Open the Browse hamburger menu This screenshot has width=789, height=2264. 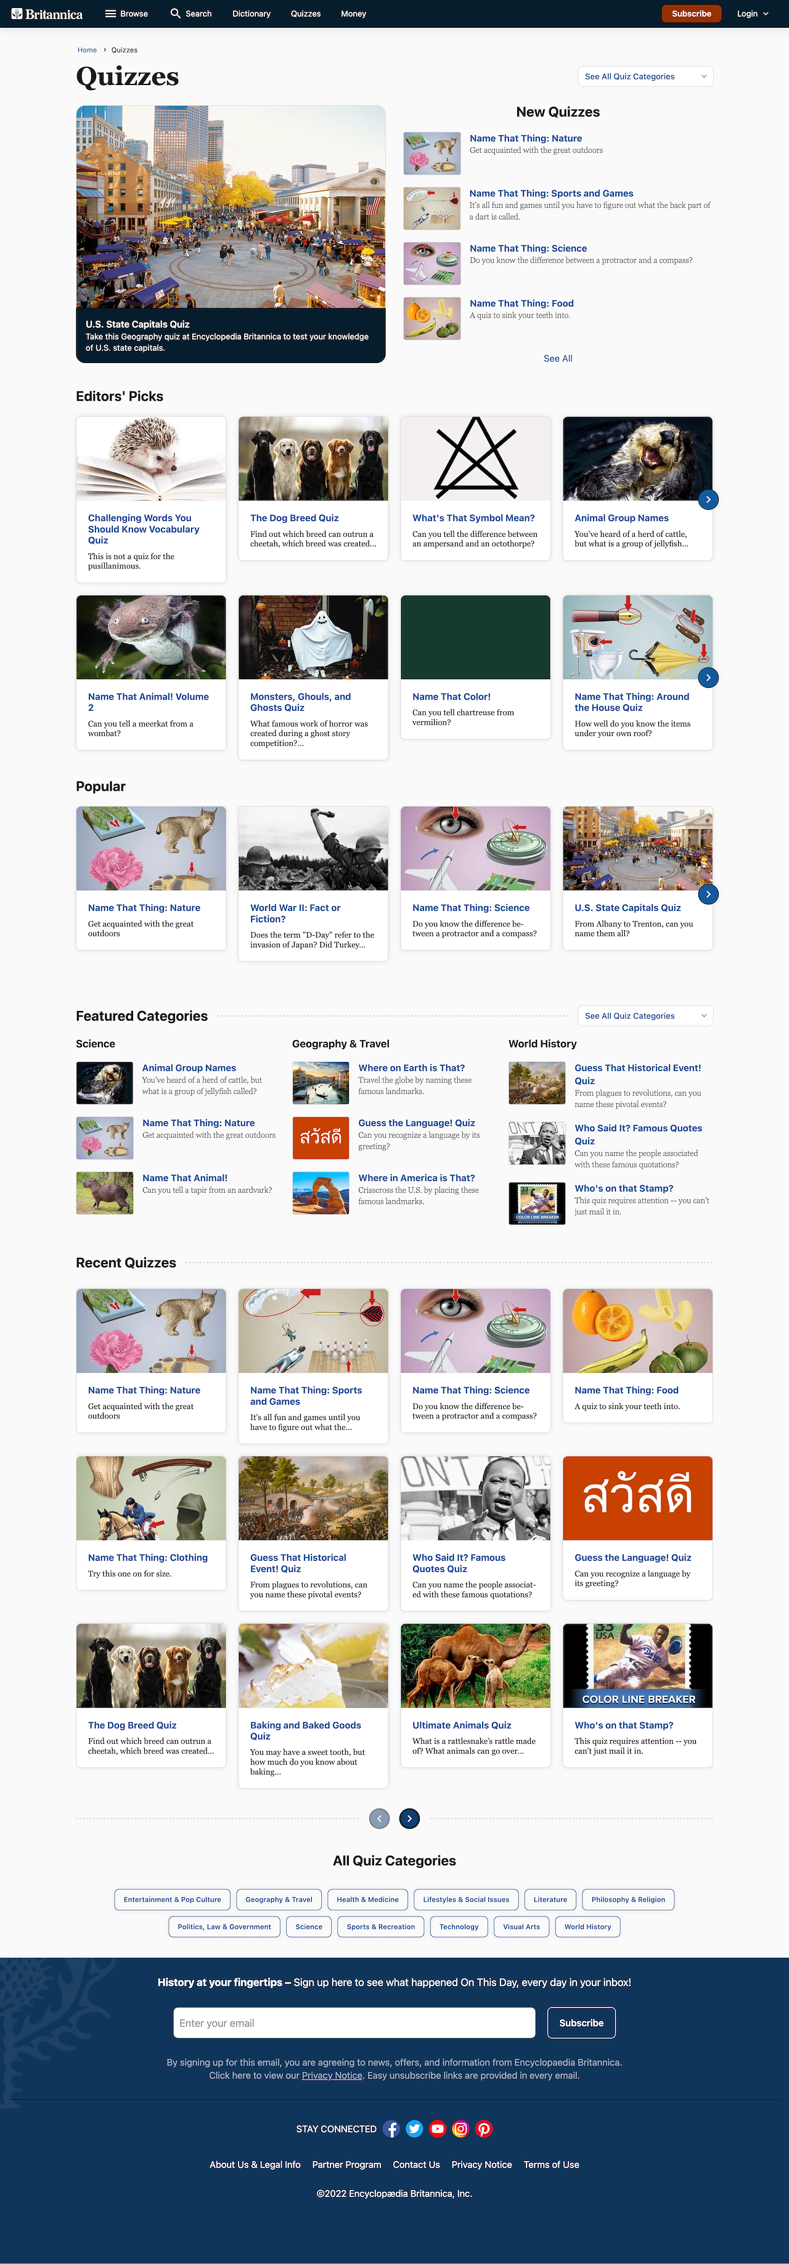126,14
